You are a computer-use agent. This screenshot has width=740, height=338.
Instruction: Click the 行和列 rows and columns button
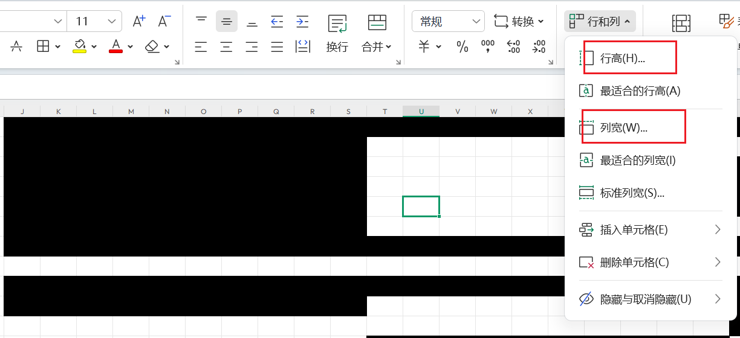600,22
